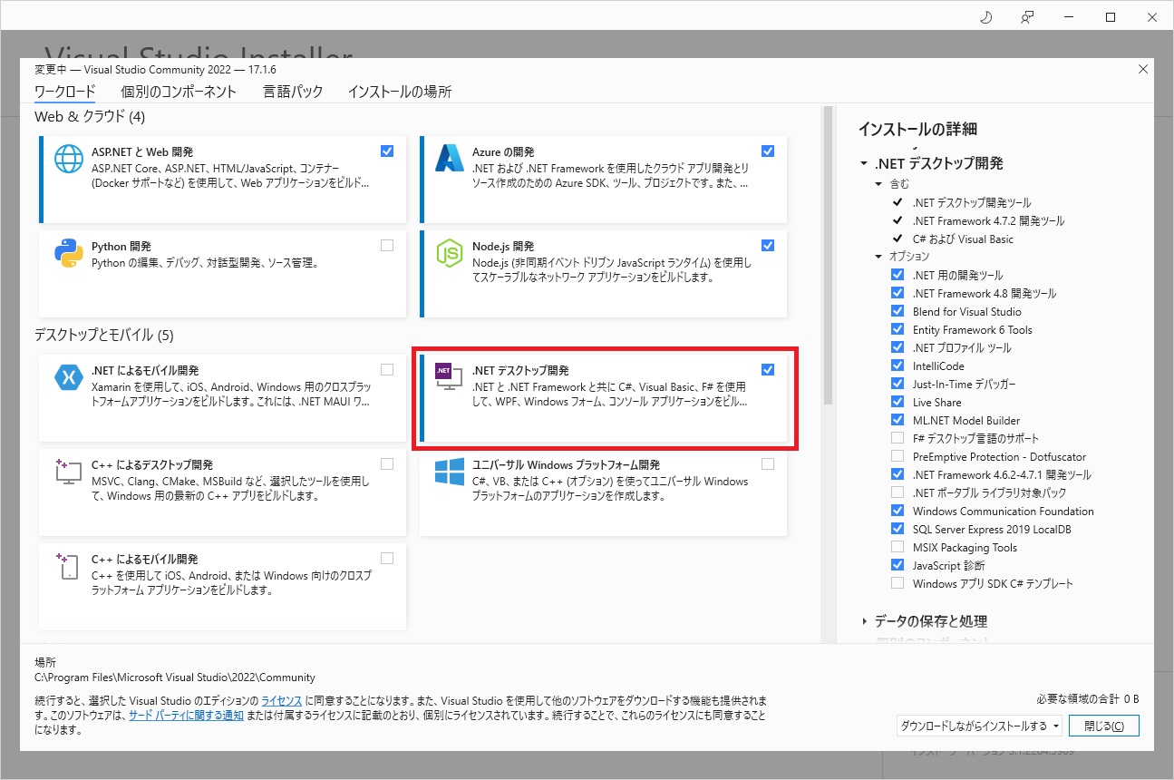Screen dimensions: 1174x780
Task: Toggle .NET Framework 4.6.2-4.7.1 開発ツール option
Action: [x=897, y=474]
